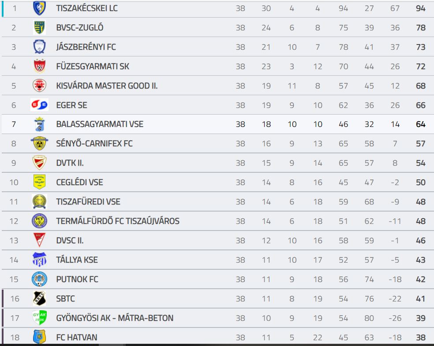Select the Tiszafüredi VSE team name
Screen dimensions: 434x346
point(88,201)
